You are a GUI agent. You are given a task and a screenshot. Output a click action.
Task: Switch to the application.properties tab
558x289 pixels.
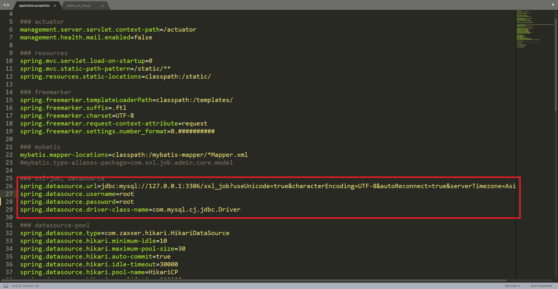[x=34, y=6]
